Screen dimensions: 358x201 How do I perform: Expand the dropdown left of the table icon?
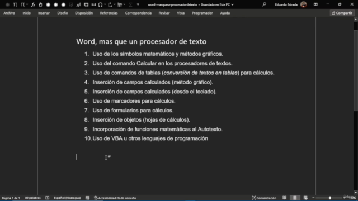click(114, 4)
